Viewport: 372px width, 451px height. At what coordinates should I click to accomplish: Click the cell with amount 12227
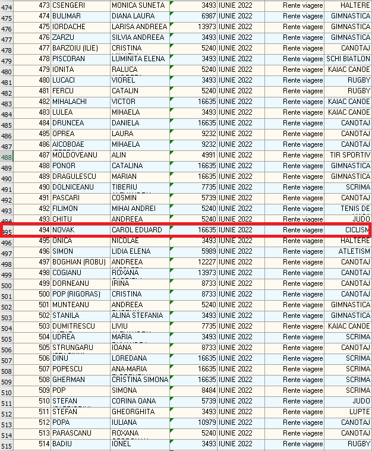point(193,262)
